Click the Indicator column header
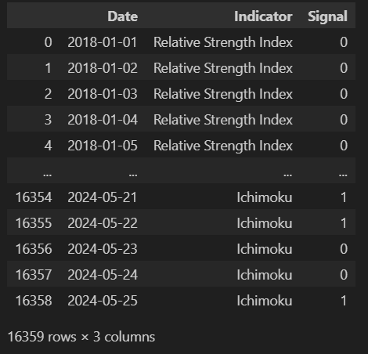368x354 pixels. coord(263,16)
